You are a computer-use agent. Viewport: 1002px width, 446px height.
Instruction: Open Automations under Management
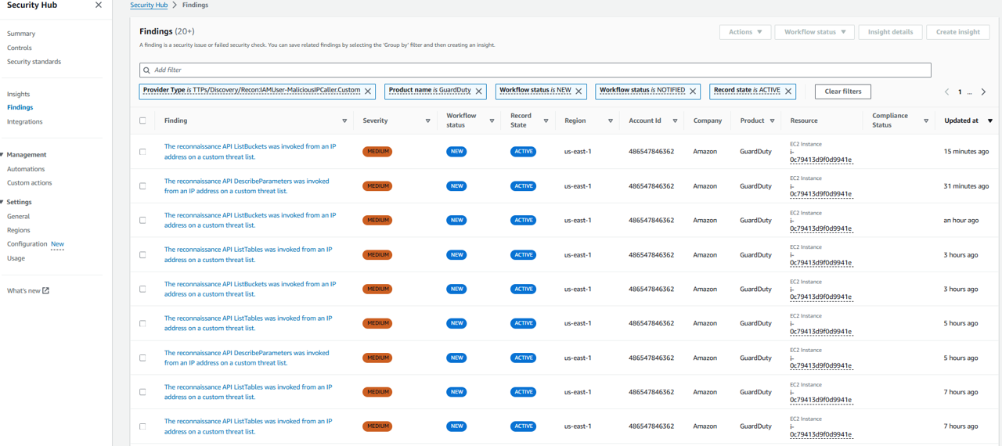26,169
